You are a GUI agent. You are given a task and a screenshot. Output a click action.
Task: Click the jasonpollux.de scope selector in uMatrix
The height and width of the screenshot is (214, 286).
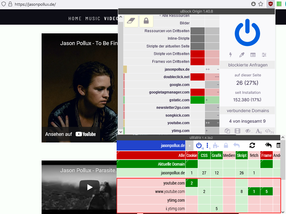coord(151,145)
